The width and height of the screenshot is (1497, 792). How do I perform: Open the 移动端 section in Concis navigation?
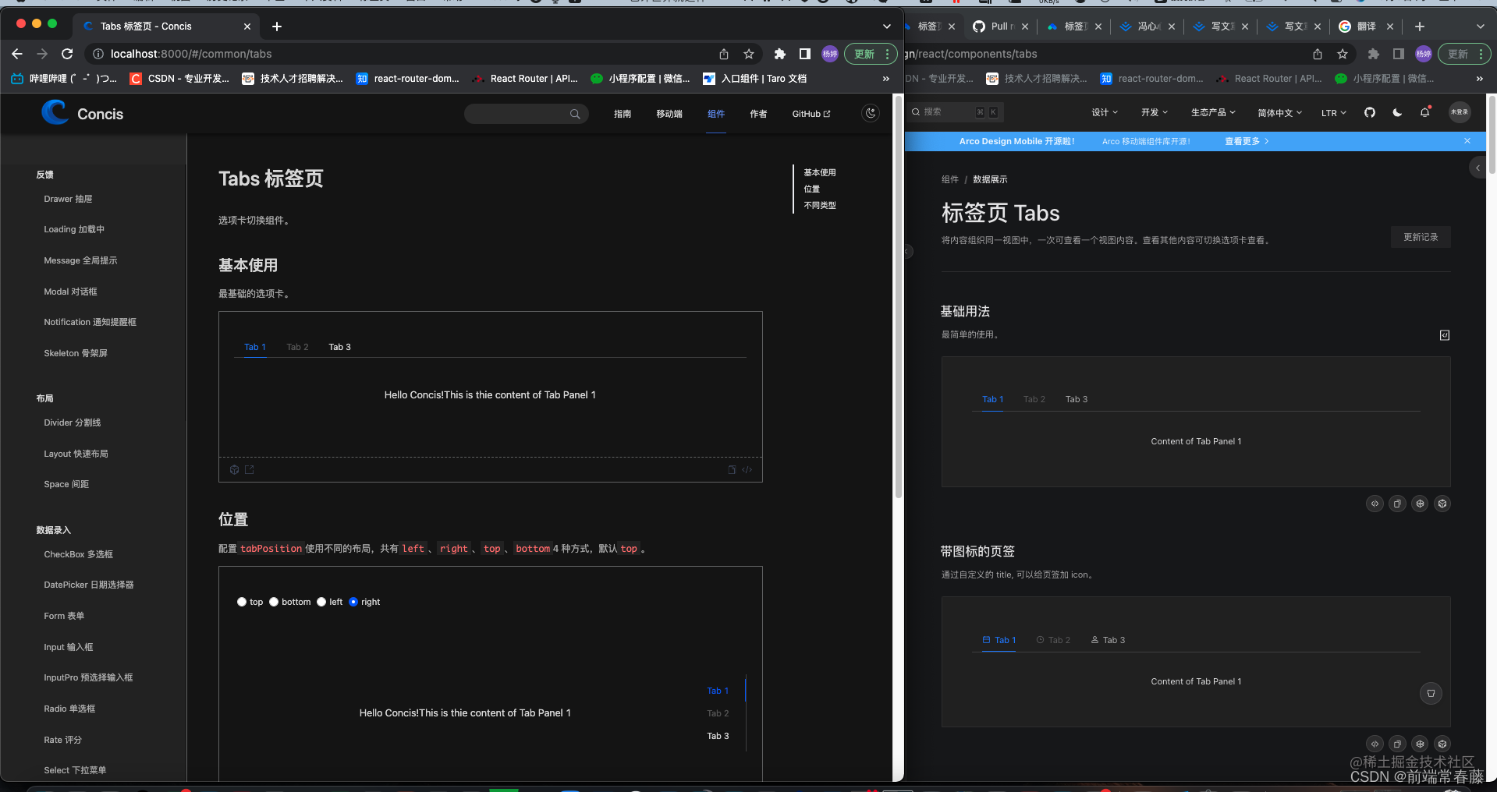tap(669, 113)
